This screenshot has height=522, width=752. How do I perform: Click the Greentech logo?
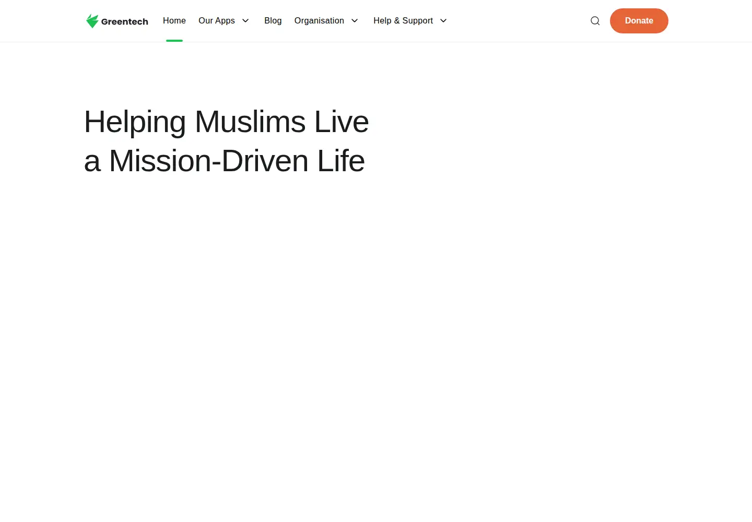117,21
